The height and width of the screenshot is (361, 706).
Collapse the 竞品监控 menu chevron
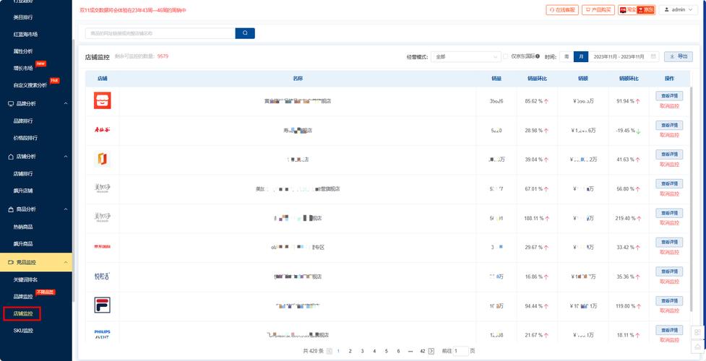(x=66, y=262)
